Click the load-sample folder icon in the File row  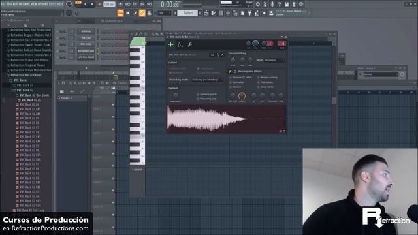pyautogui.click(x=212, y=55)
